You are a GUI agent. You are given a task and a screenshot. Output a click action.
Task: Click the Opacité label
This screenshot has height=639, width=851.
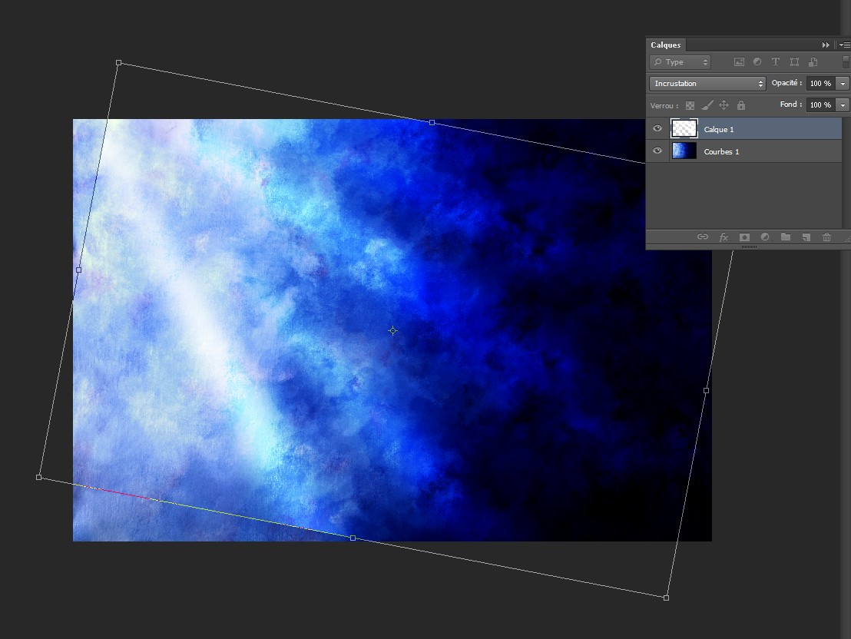click(x=786, y=83)
